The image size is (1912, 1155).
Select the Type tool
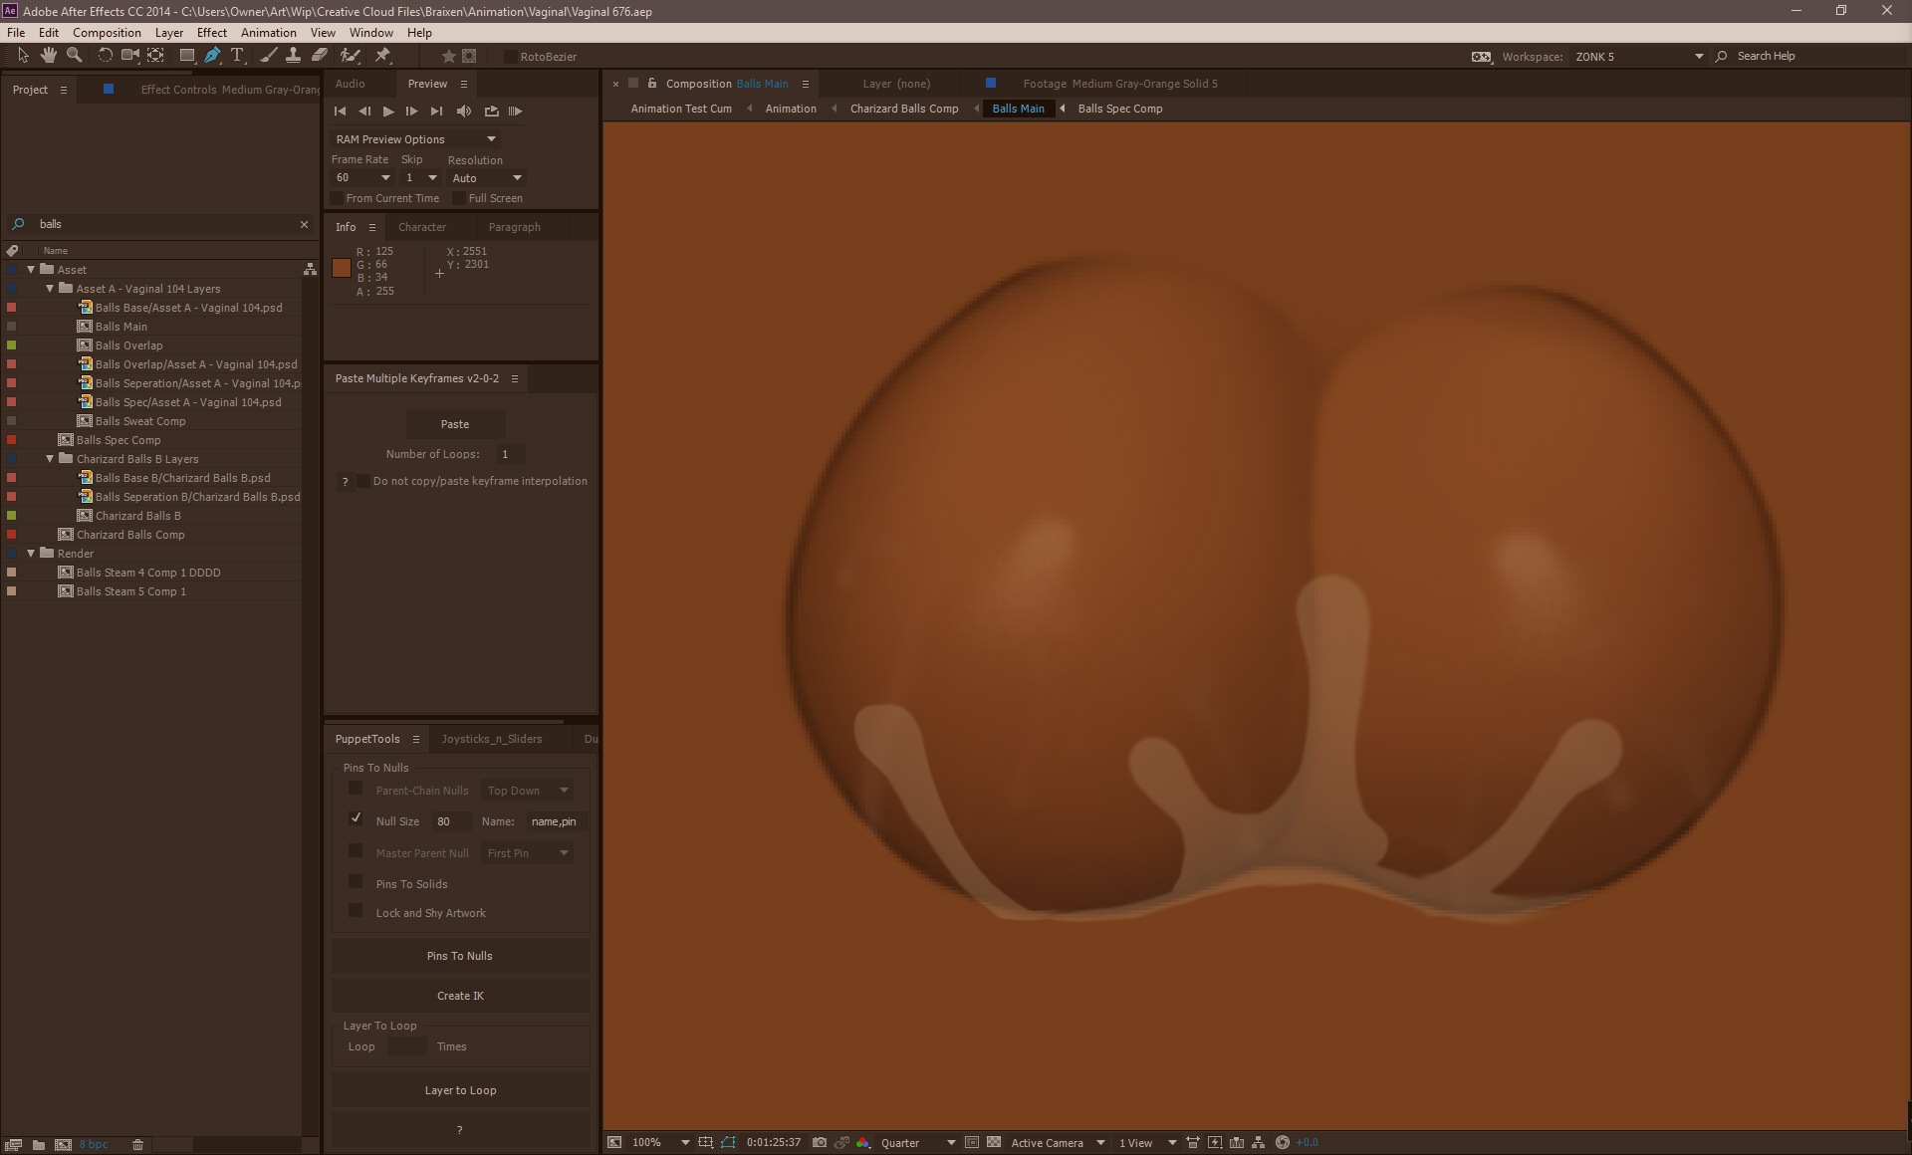point(237,56)
